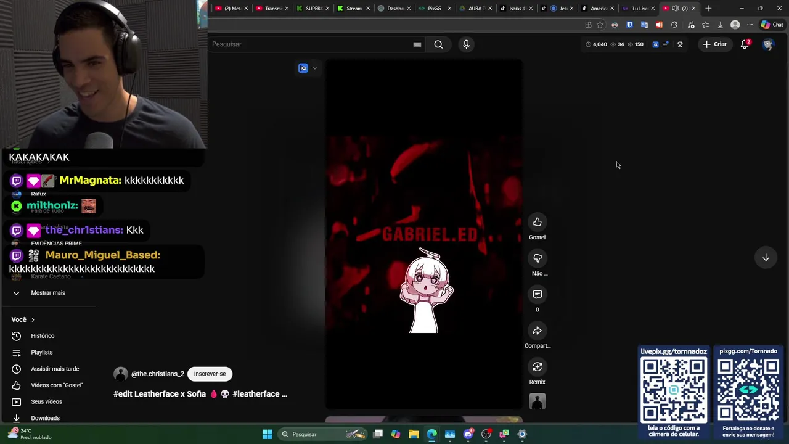
Task: Open Microsoft Edge from taskbar
Action: pyautogui.click(x=431, y=434)
